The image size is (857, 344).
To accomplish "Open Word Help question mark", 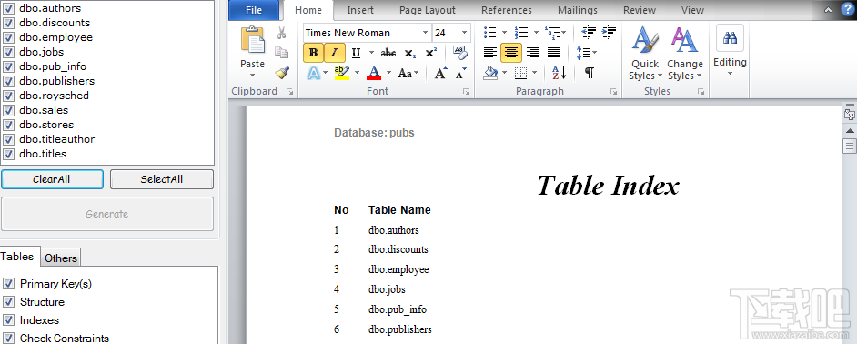I will coord(847,9).
